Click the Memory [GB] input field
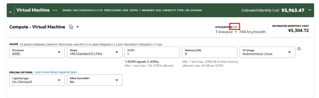The image size is (319, 98). (209, 52)
